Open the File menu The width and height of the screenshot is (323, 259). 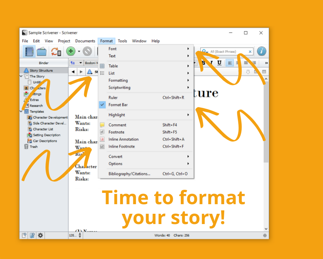pos(25,41)
